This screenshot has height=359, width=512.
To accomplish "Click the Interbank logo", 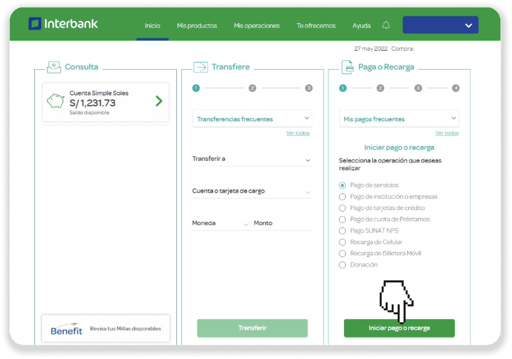I will coord(63,24).
